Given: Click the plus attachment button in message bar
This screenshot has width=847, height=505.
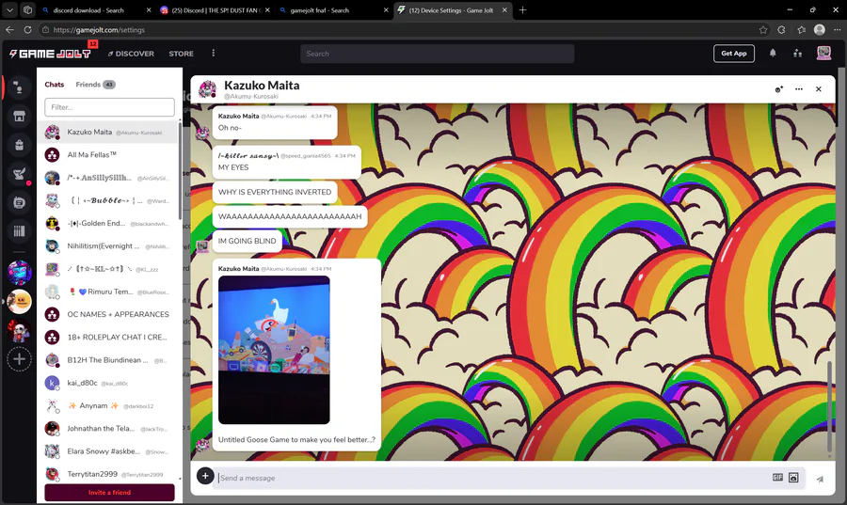Looking at the screenshot, I should click(x=205, y=476).
